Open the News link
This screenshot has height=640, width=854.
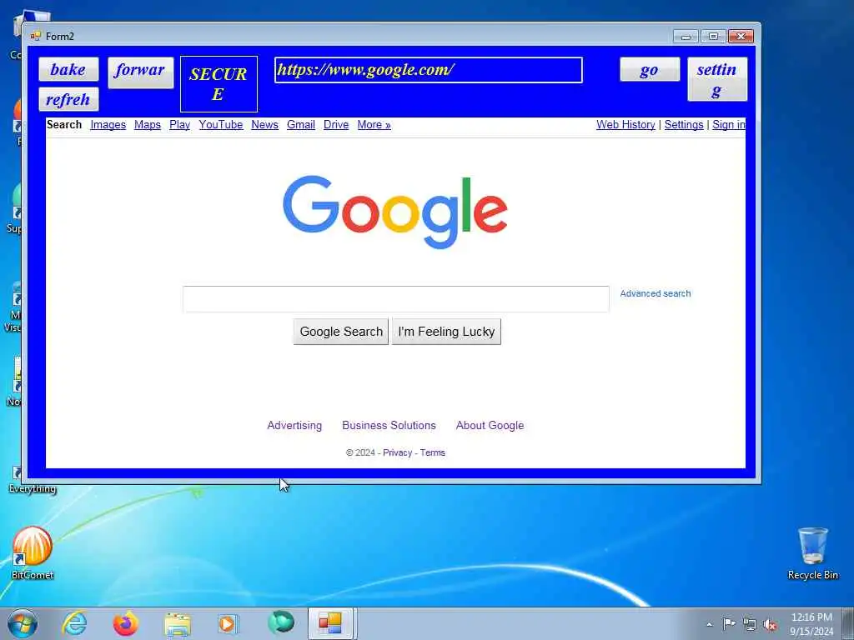pos(264,125)
